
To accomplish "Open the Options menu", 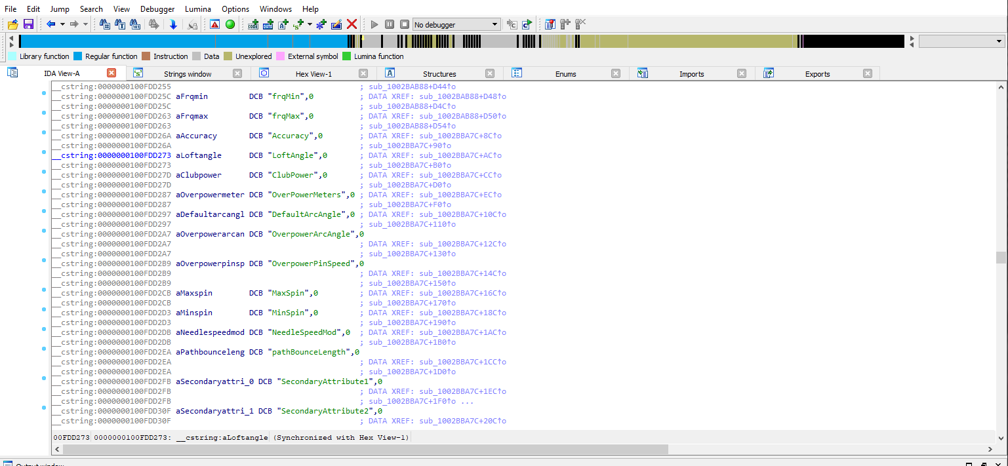I will tap(235, 9).
